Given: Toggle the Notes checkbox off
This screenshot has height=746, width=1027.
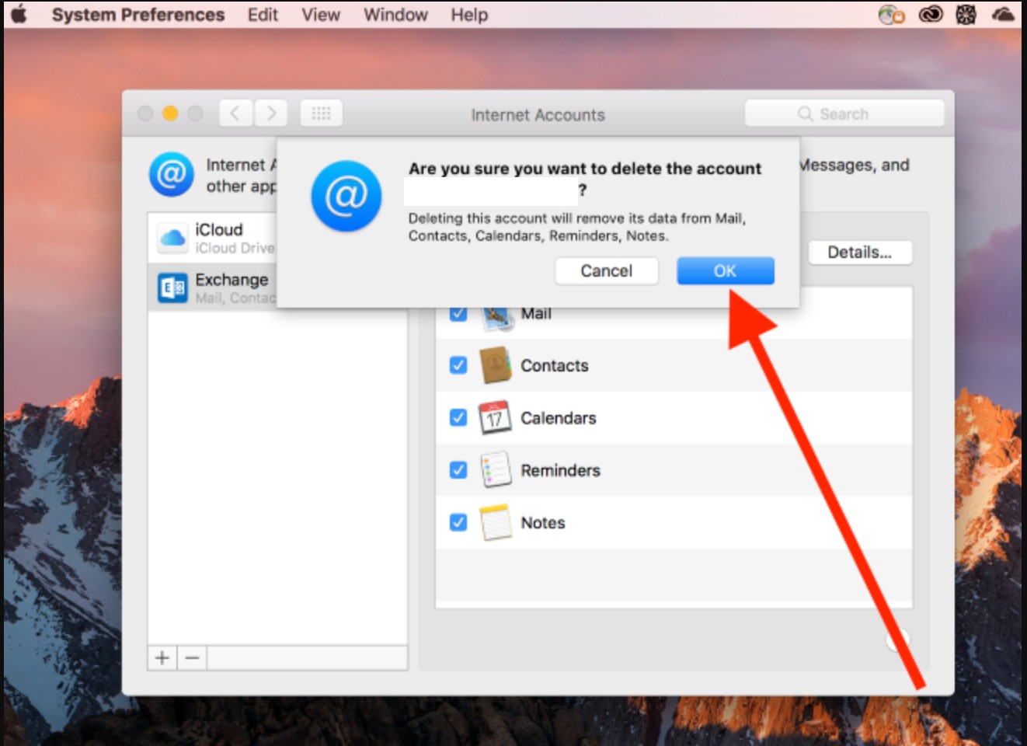Looking at the screenshot, I should [x=458, y=522].
